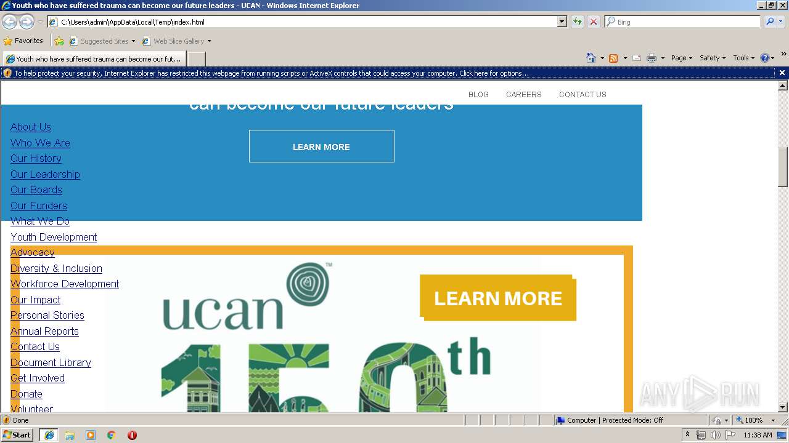Screen dimensions: 789x443
Task: Open the Annual Reports link
Action: coord(44,331)
